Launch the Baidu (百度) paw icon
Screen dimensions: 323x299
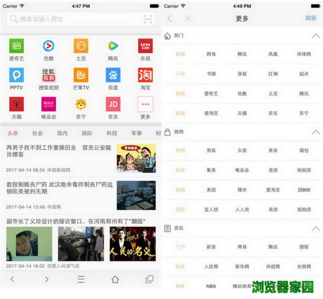(113, 75)
